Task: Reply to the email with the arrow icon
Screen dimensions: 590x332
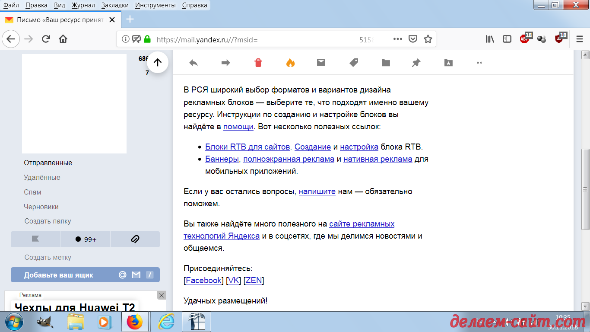Action: (x=193, y=63)
